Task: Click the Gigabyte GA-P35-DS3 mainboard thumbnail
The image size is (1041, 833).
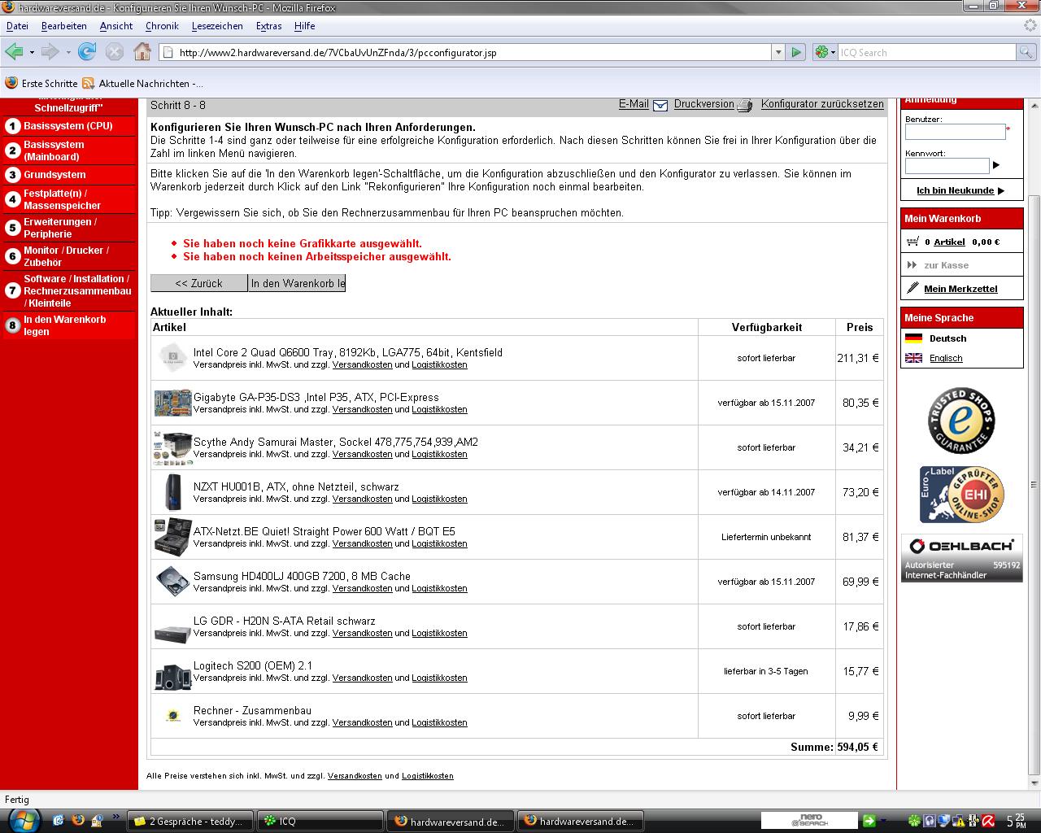Action: (x=172, y=403)
